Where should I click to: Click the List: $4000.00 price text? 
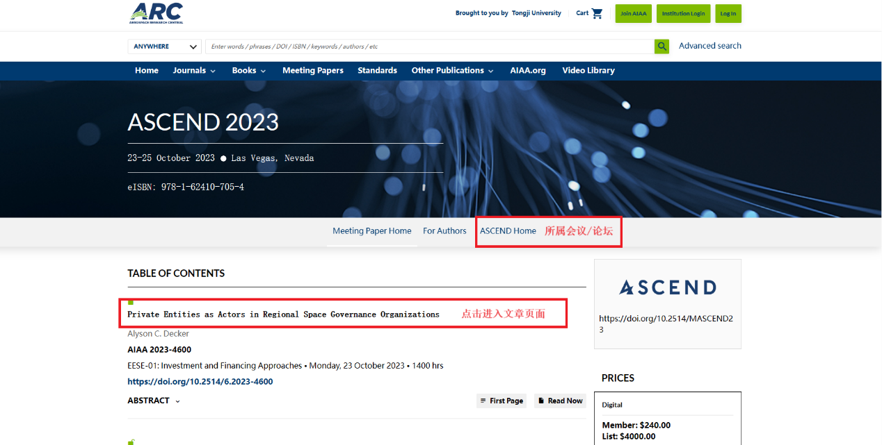pos(629,437)
